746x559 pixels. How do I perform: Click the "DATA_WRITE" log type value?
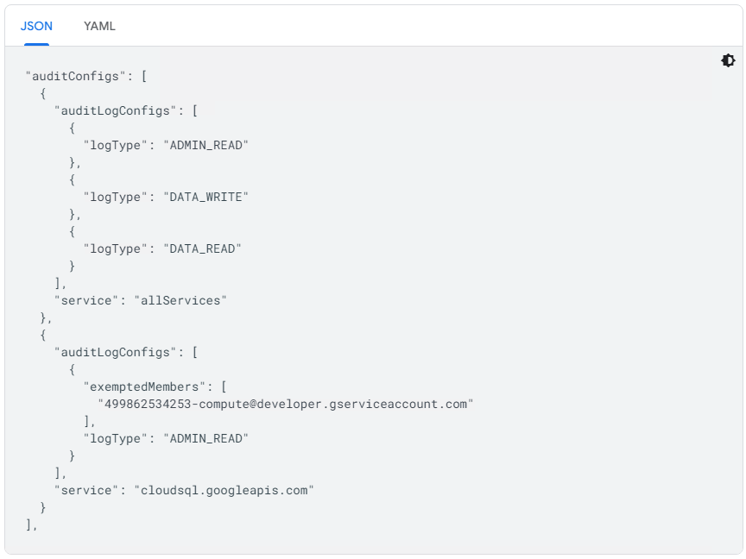205,197
